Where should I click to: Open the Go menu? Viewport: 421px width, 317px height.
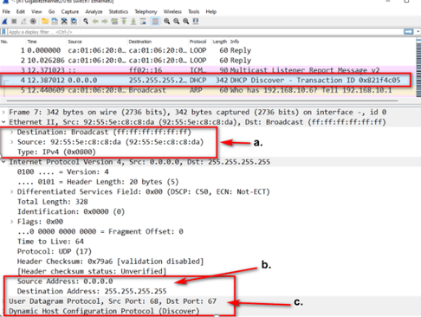coord(51,11)
